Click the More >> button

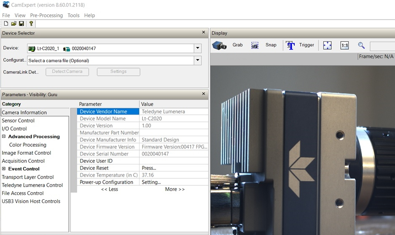[175, 189]
